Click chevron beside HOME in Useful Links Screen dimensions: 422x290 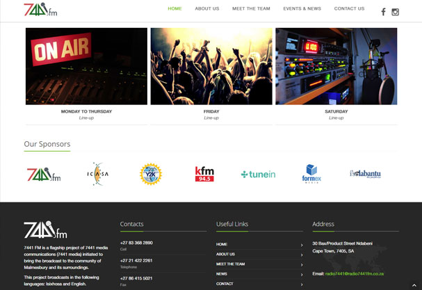tap(301, 245)
